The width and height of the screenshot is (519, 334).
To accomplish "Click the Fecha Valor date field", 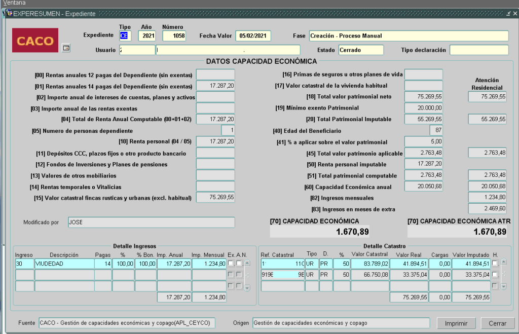I will (253, 36).
